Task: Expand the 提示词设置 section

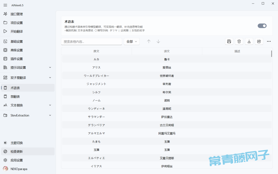Action: point(50,67)
